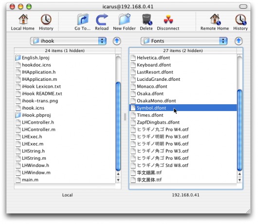
Task: Delete the selected file
Action: (147, 19)
